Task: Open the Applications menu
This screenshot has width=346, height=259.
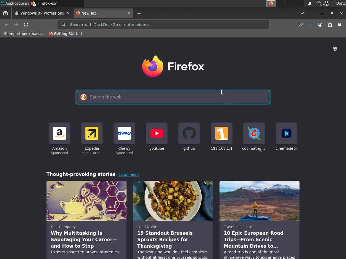Action: [x=14, y=4]
